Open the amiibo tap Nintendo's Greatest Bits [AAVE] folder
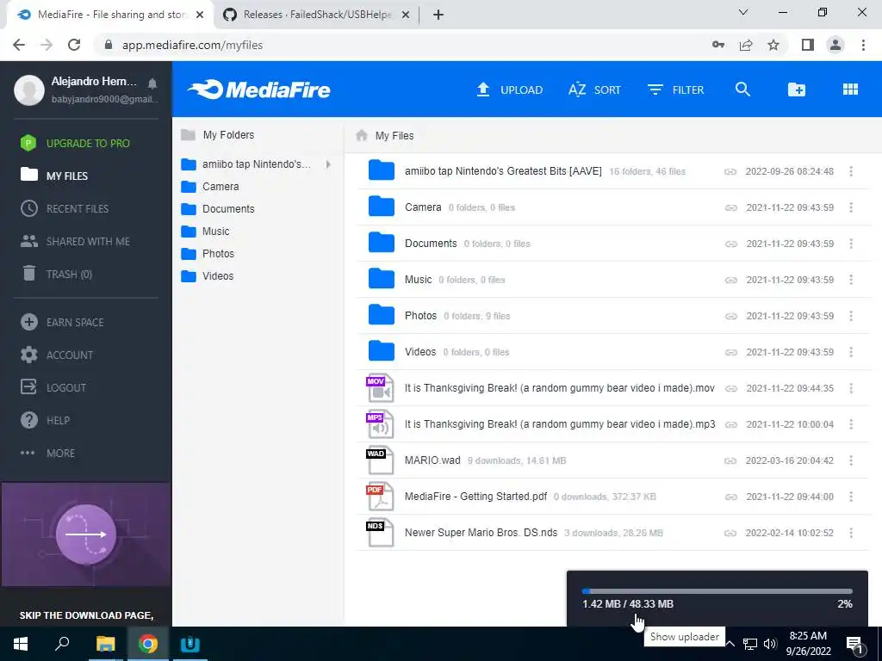882x661 pixels. 503,171
